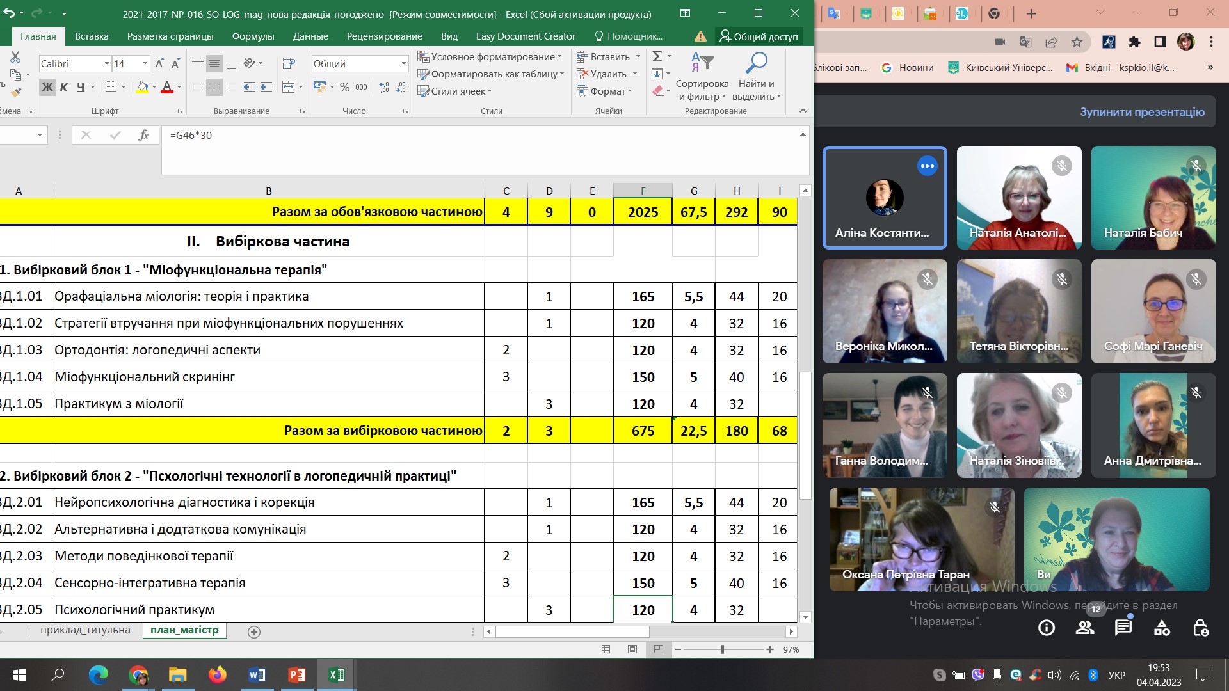The image size is (1229, 691).
Task: Toggle bold (Ж) formatting
Action: pyautogui.click(x=47, y=87)
